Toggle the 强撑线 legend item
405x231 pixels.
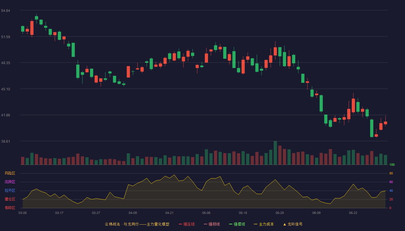pos(237,224)
